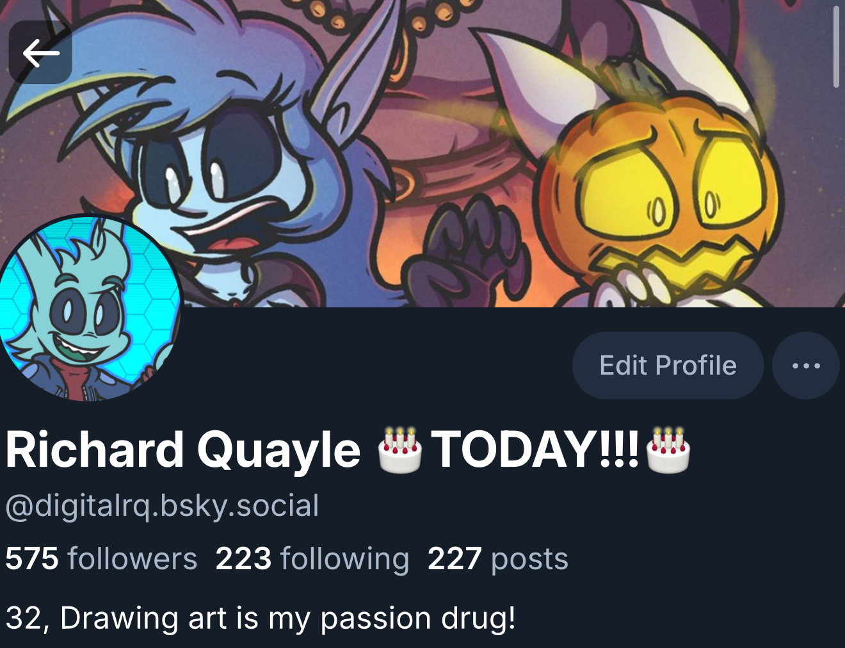Image resolution: width=845 pixels, height=648 pixels.
Task: Click the bio line about drawing art
Action: click(x=261, y=619)
